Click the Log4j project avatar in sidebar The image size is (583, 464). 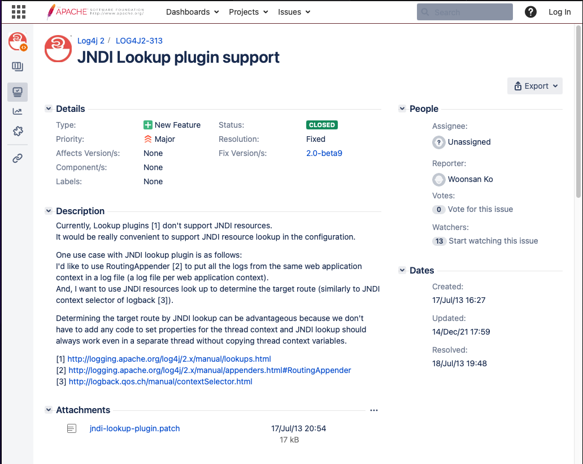pyautogui.click(x=18, y=41)
